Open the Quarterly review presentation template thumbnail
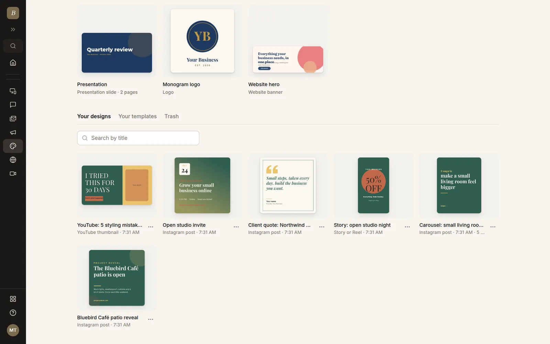The image size is (550, 344). (x=117, y=53)
